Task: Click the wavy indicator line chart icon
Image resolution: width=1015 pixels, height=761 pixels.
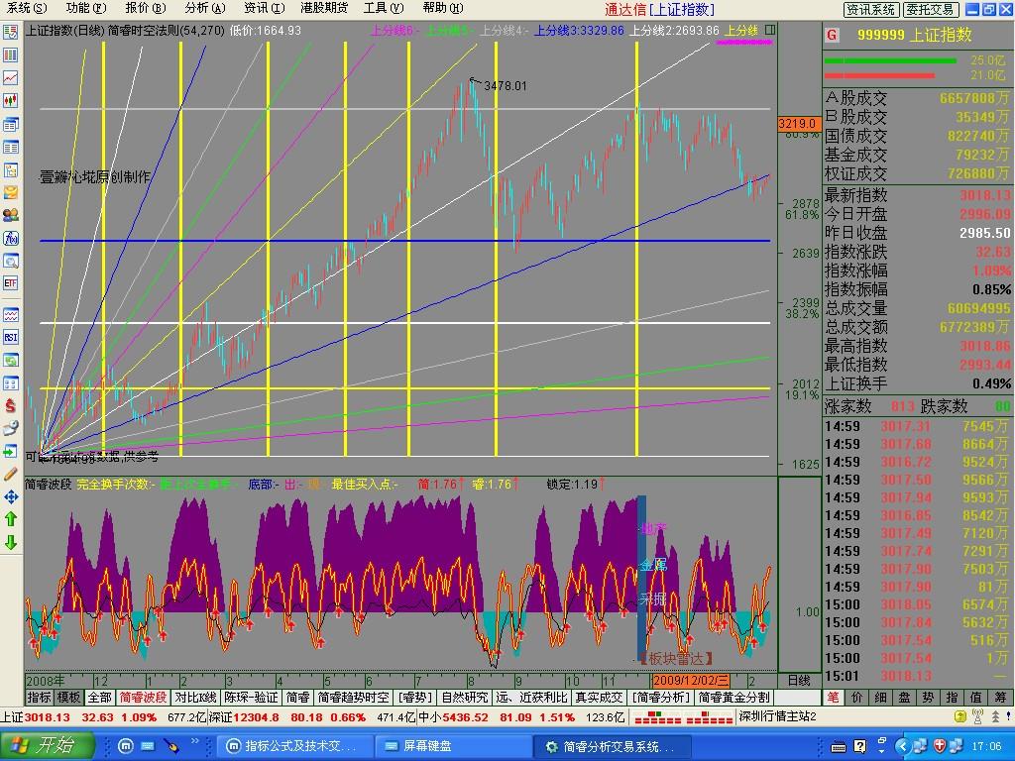Action: (10, 314)
